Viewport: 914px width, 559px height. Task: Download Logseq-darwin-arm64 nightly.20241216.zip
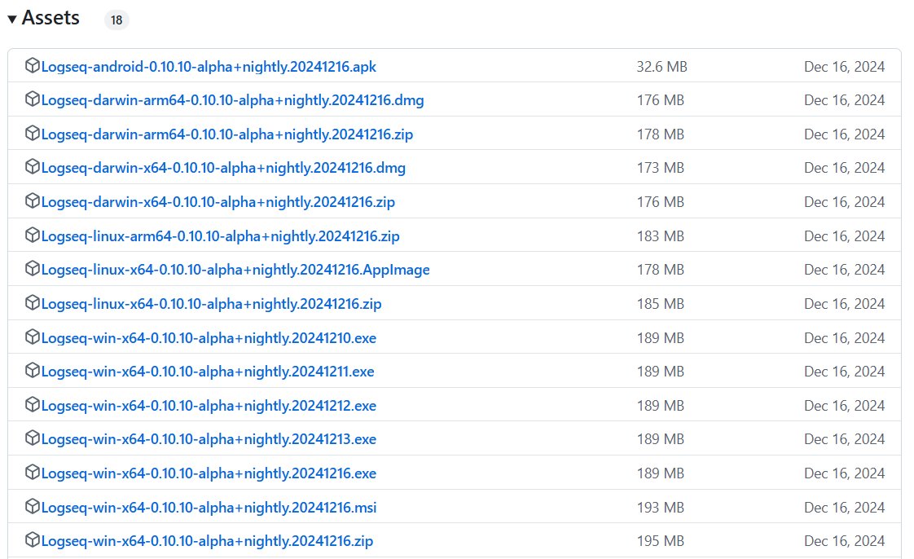click(227, 134)
